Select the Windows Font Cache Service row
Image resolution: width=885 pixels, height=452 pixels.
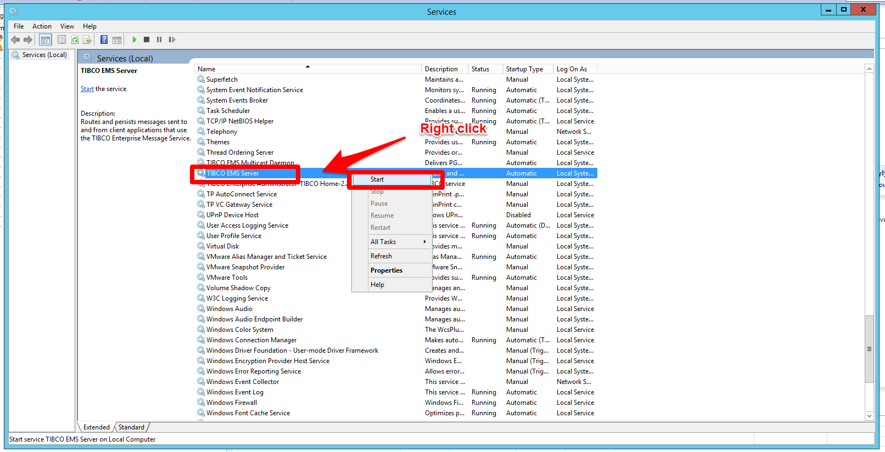(x=396, y=413)
